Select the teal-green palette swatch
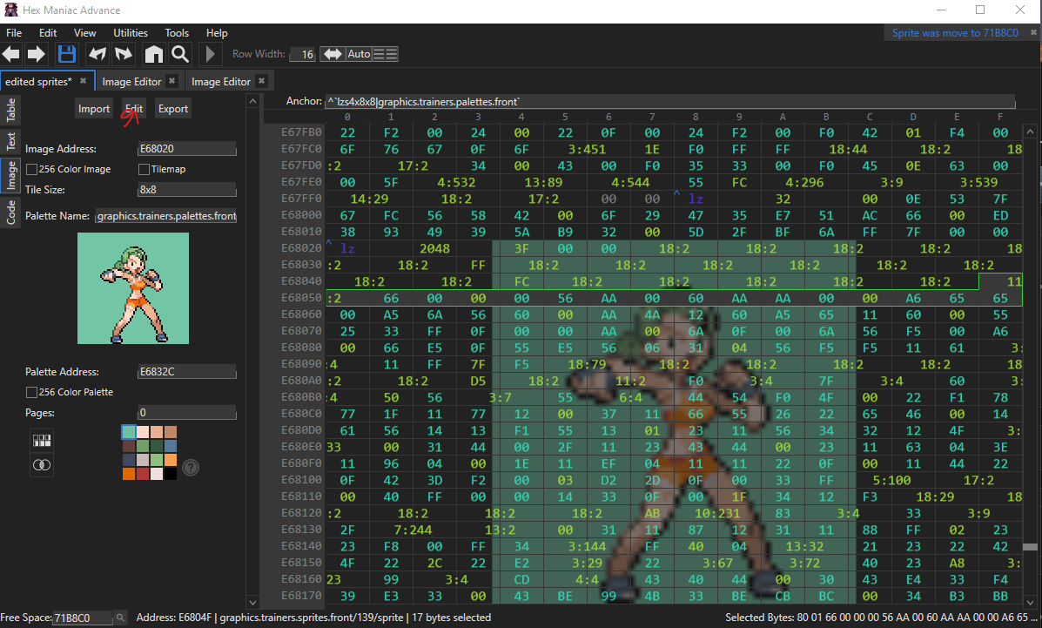The height and width of the screenshot is (628, 1042). [x=128, y=432]
